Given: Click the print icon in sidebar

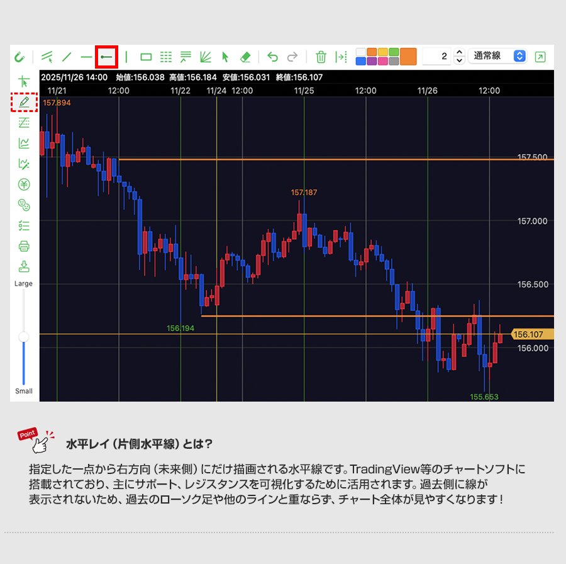Looking at the screenshot, I should tap(24, 245).
